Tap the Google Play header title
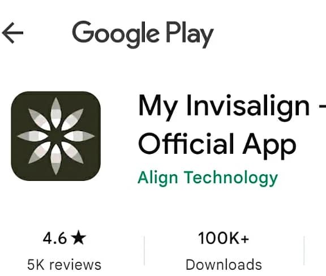 [x=143, y=34]
